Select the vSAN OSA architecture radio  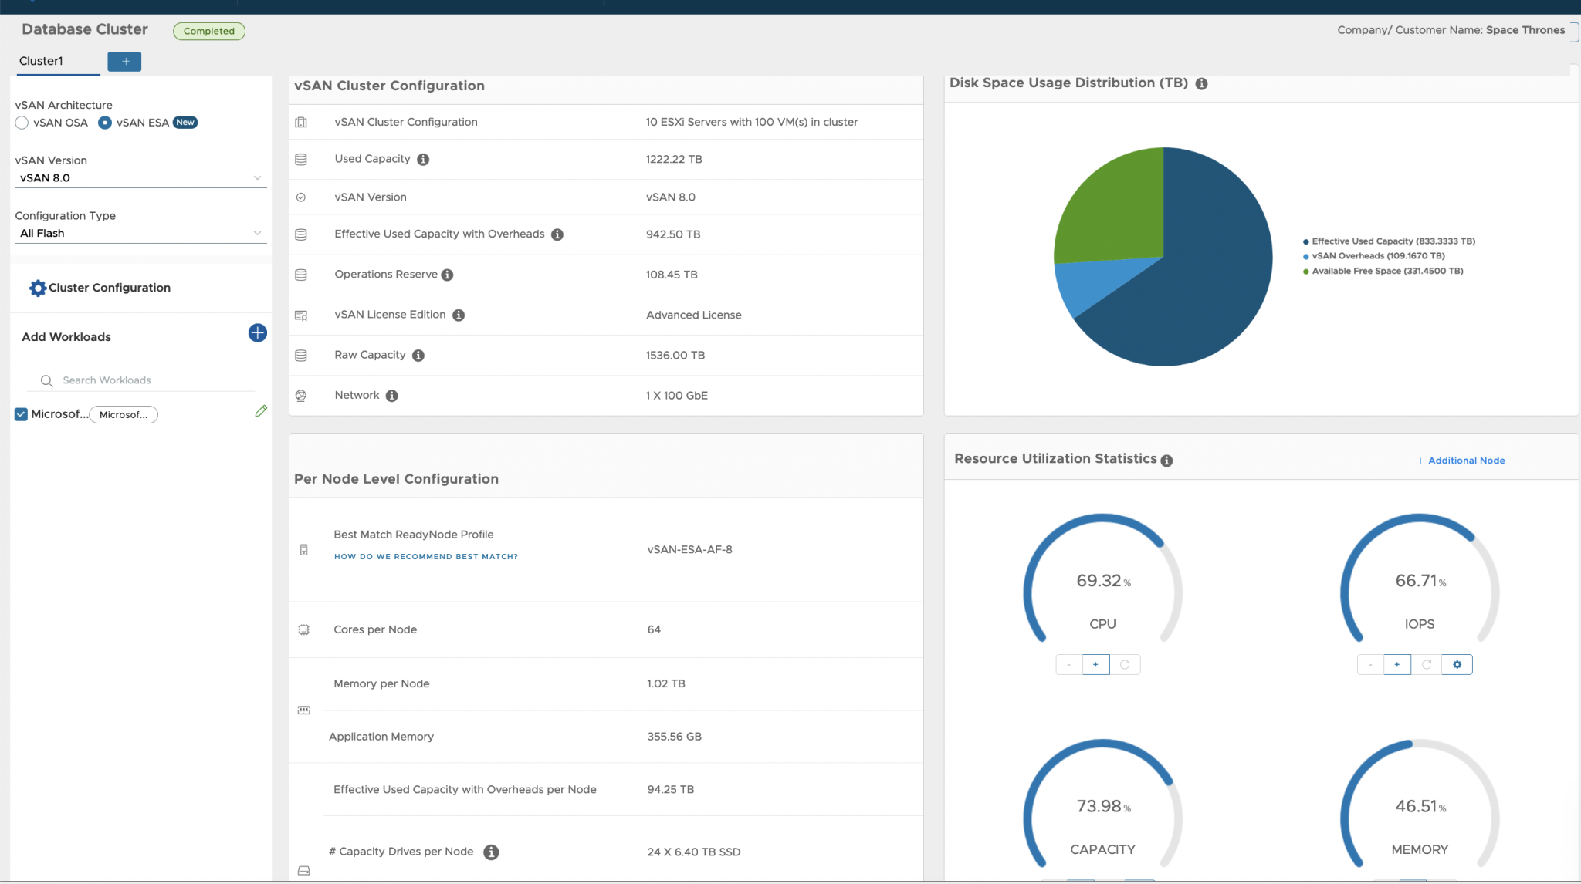pos(21,123)
